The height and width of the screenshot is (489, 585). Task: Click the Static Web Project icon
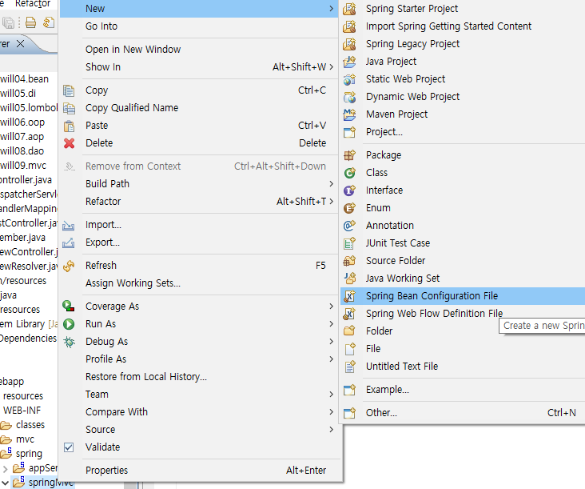click(349, 78)
